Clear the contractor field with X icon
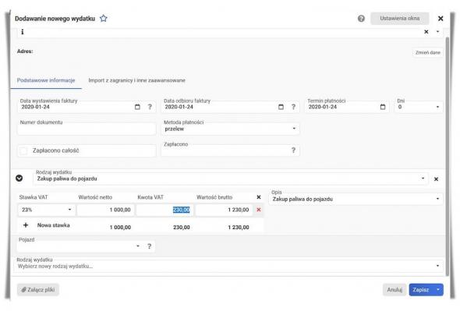Screen dimensions: 460x311 [x=426, y=32]
